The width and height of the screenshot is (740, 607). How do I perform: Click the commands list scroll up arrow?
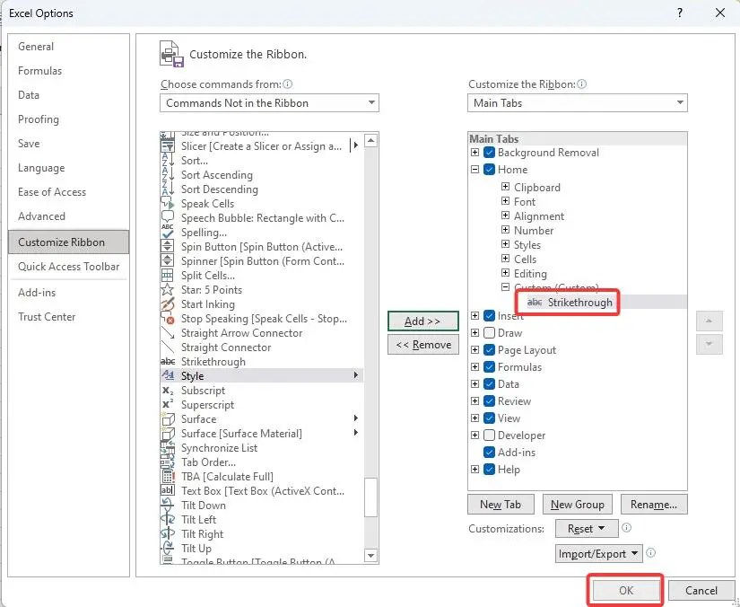371,140
